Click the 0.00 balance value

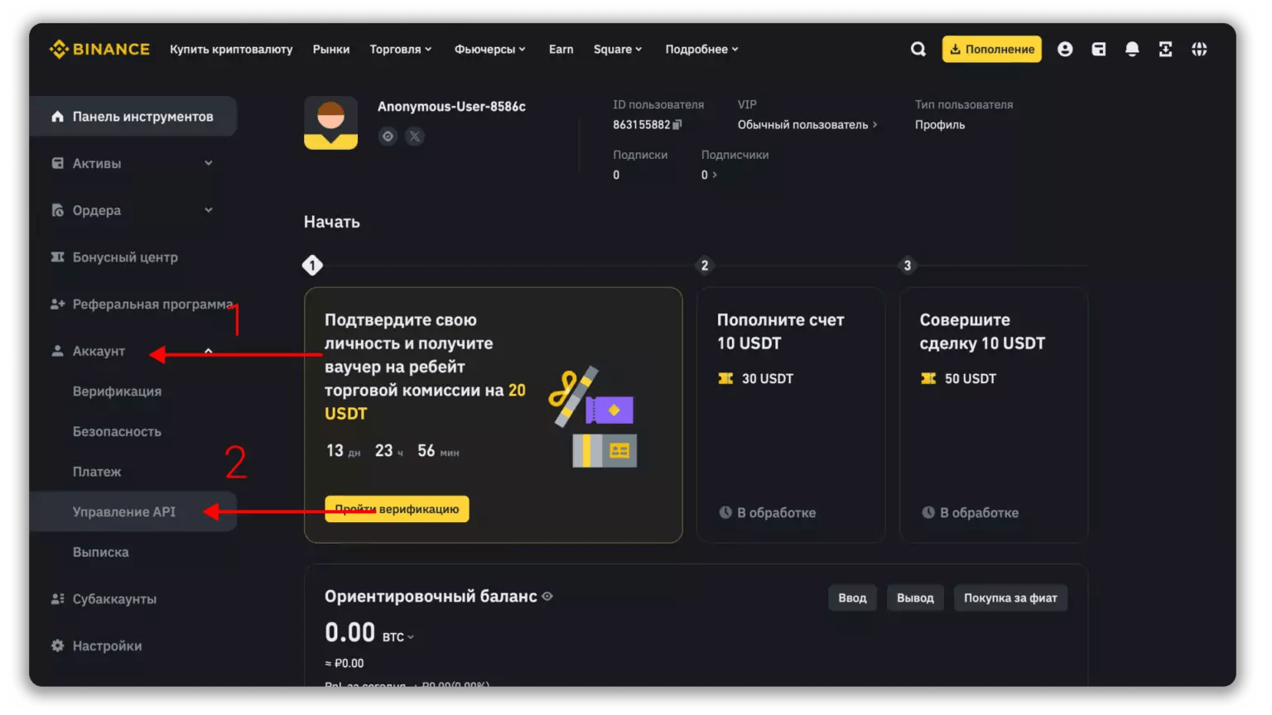click(x=349, y=633)
